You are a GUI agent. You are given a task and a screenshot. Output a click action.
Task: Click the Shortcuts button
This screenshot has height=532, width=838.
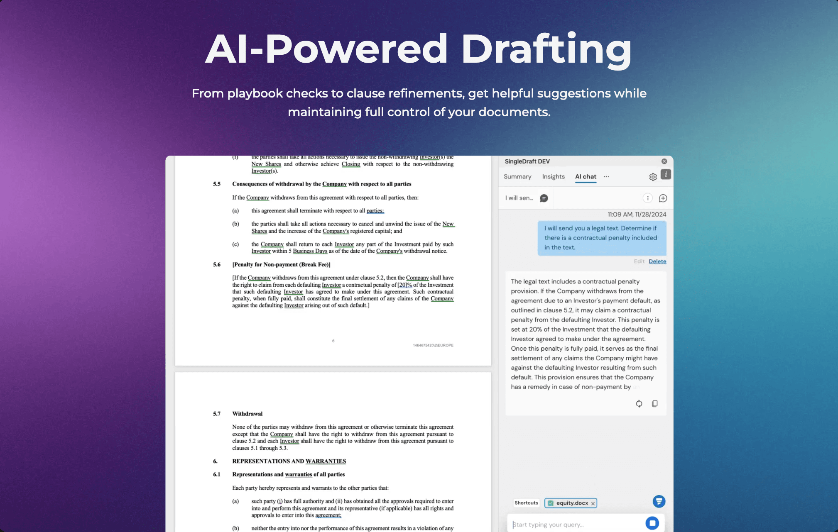tap(524, 503)
